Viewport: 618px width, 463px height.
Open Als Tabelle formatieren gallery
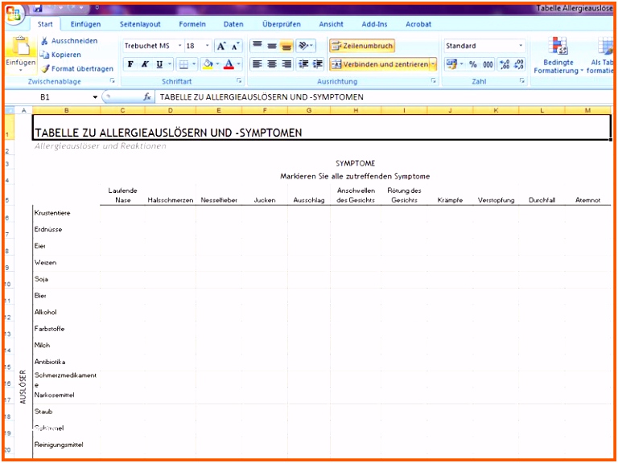click(602, 55)
